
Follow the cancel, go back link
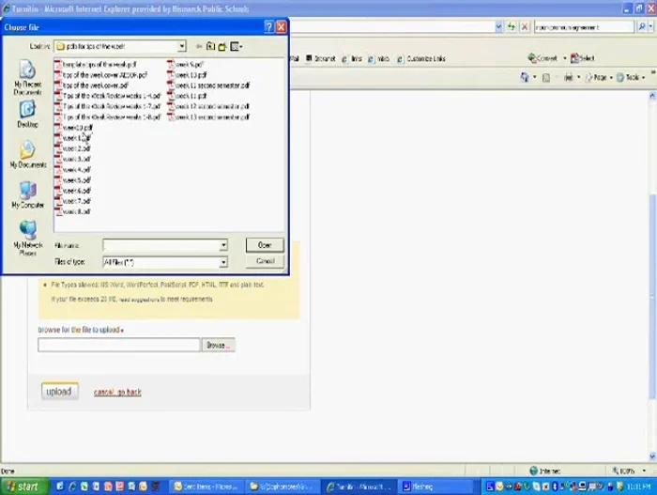(117, 393)
